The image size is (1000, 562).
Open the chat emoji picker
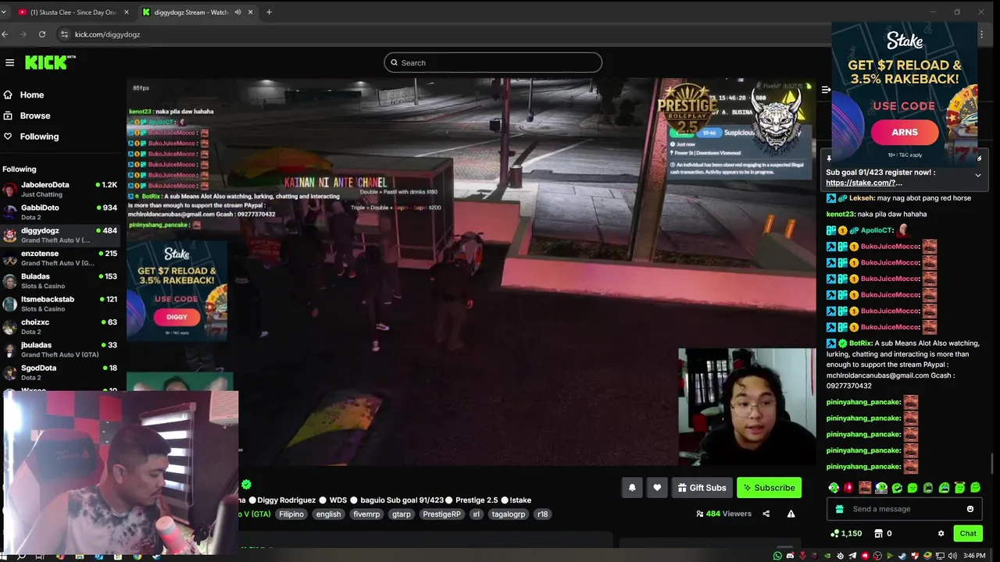click(x=970, y=509)
